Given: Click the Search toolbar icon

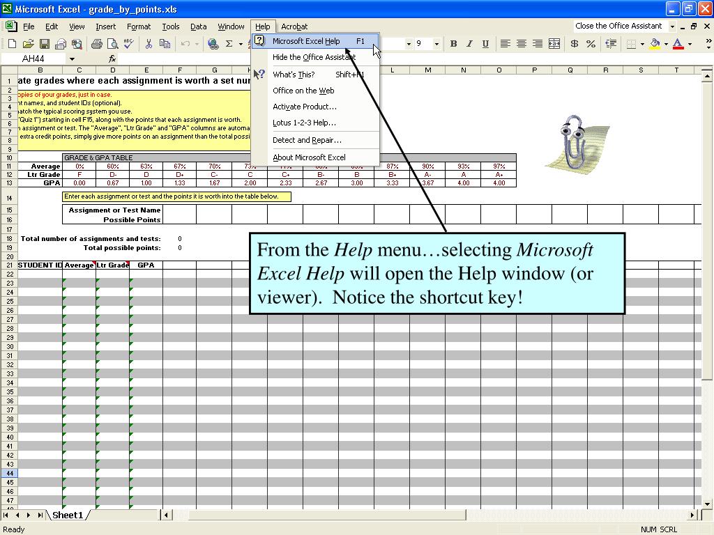Looking at the screenshot, I should point(77,44).
